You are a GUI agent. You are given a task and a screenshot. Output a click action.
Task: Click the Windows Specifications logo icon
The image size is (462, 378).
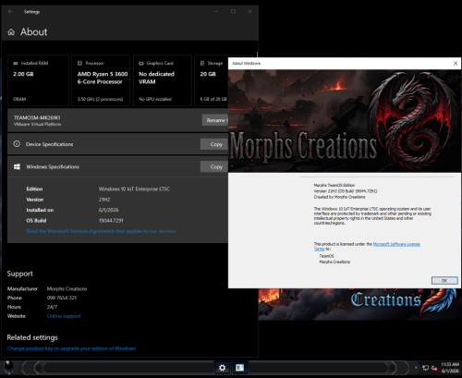coord(17,166)
